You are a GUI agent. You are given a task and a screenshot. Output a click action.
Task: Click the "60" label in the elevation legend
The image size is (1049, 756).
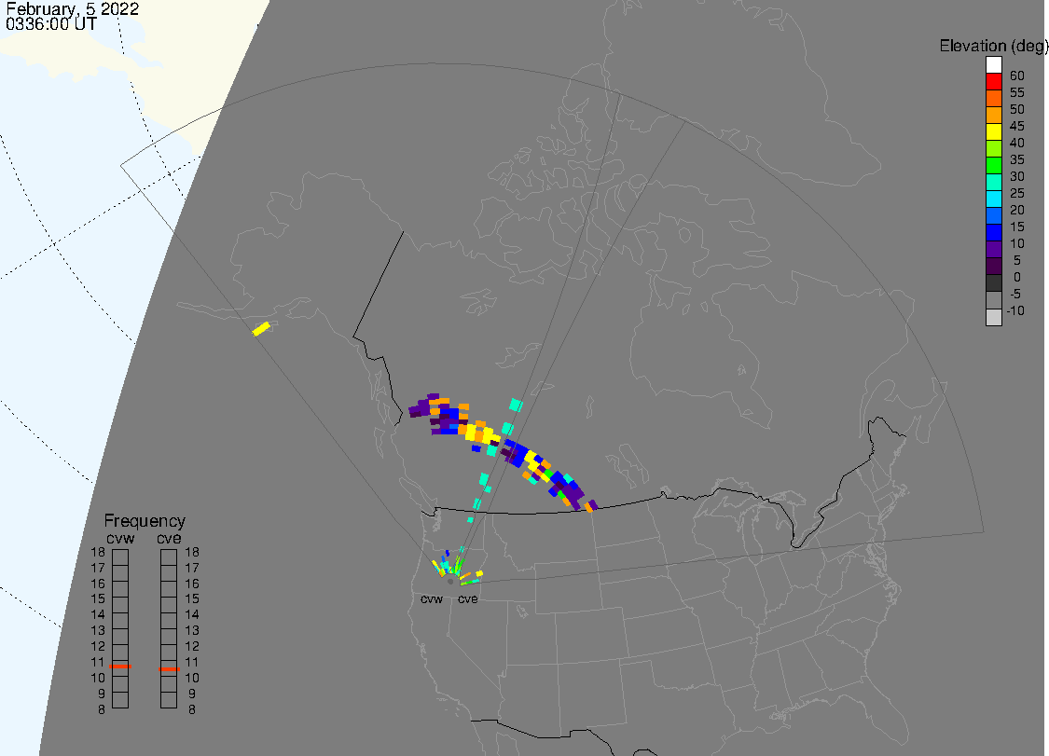coord(1017,76)
